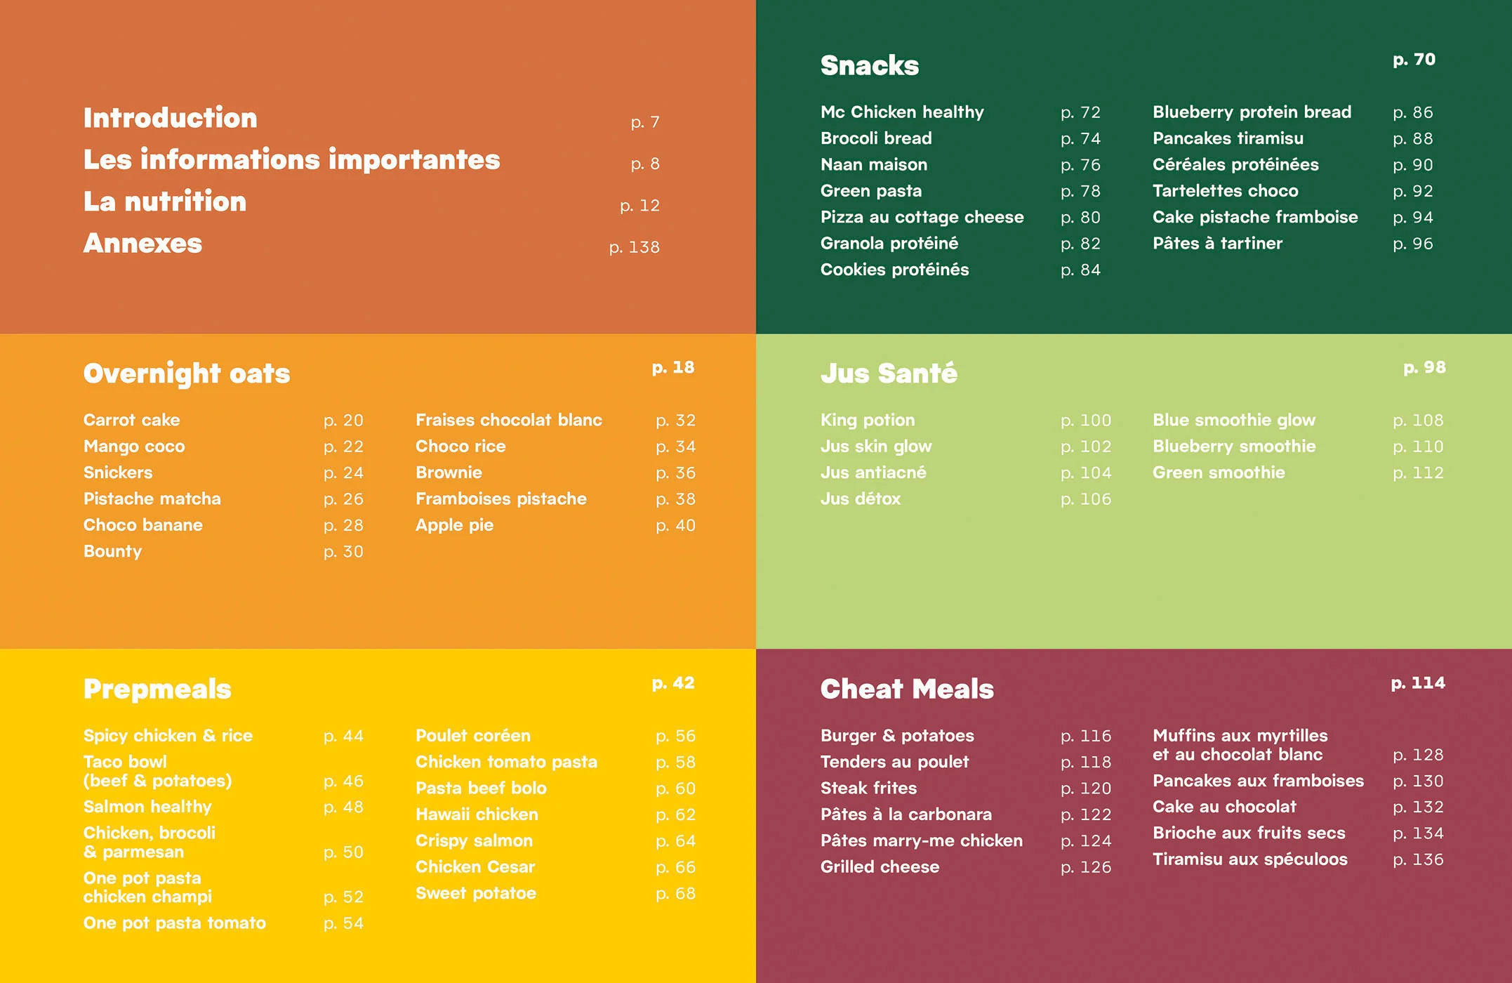This screenshot has width=1512, height=983.
Task: Open the Snacks section heading
Action: tap(869, 65)
